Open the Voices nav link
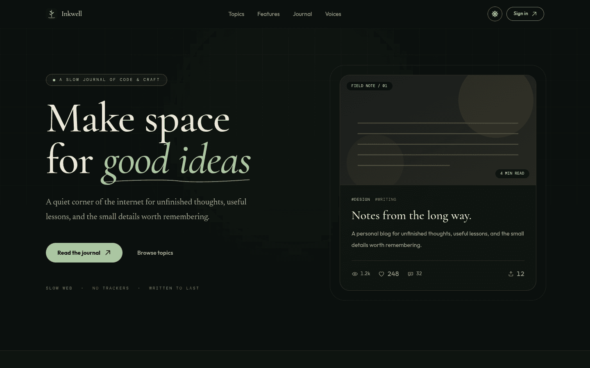 tap(333, 14)
